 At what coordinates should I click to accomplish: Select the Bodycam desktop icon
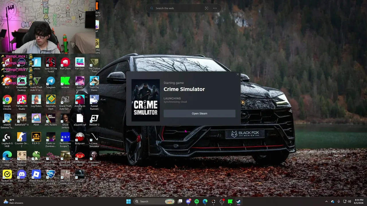80,139
